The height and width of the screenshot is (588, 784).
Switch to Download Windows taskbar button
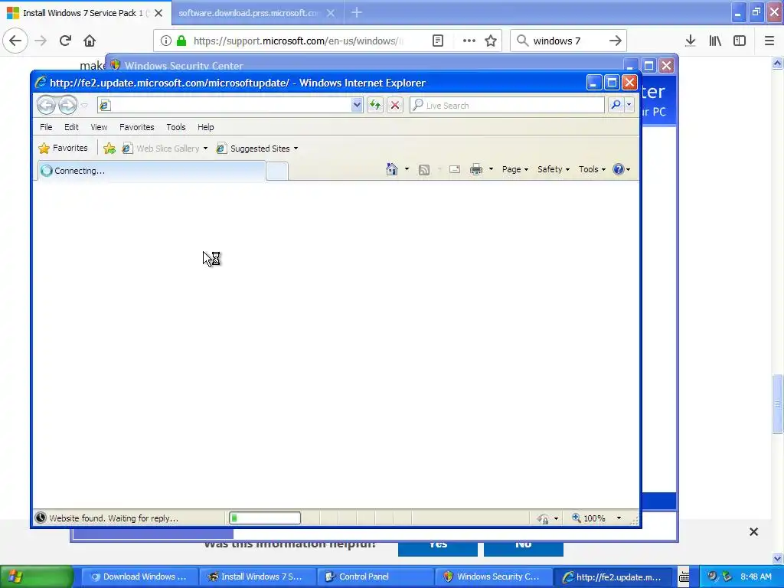tap(139, 577)
